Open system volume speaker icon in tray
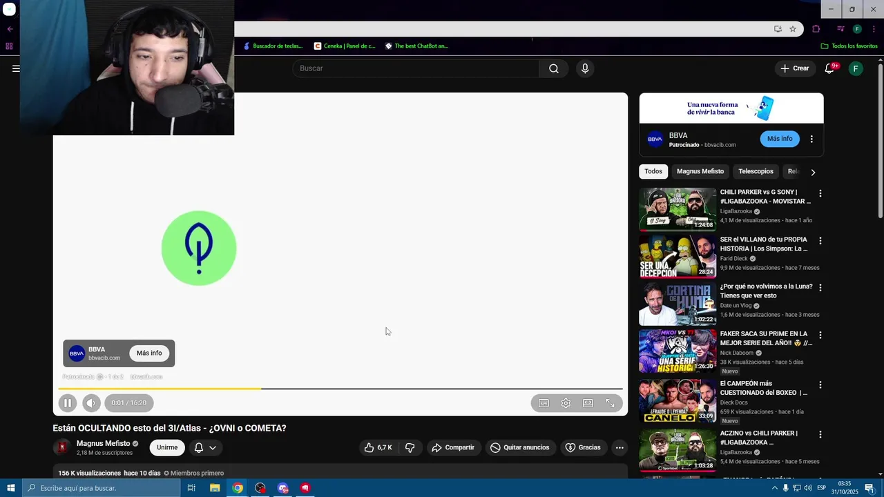Screen dimensions: 884x497 pyautogui.click(x=808, y=488)
